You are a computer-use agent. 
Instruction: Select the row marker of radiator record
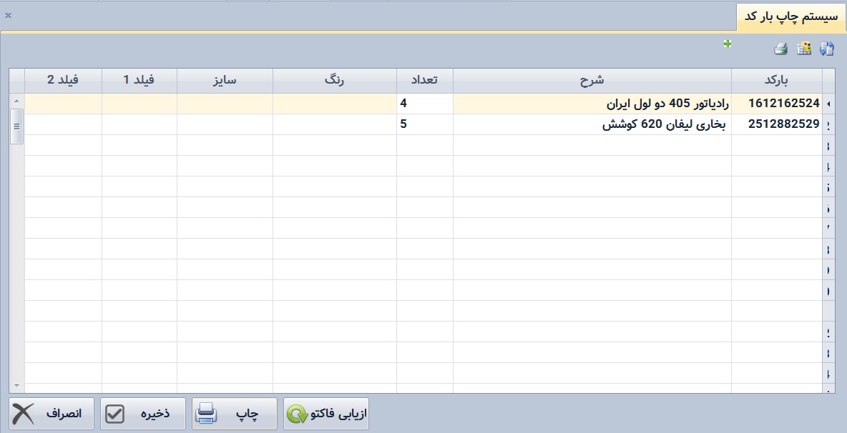pyautogui.click(x=828, y=104)
